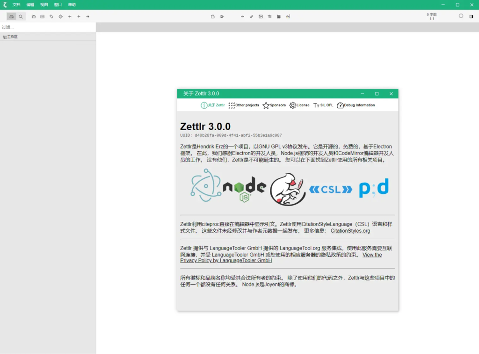Insert link with chain icon
This screenshot has height=354, width=479.
click(252, 16)
